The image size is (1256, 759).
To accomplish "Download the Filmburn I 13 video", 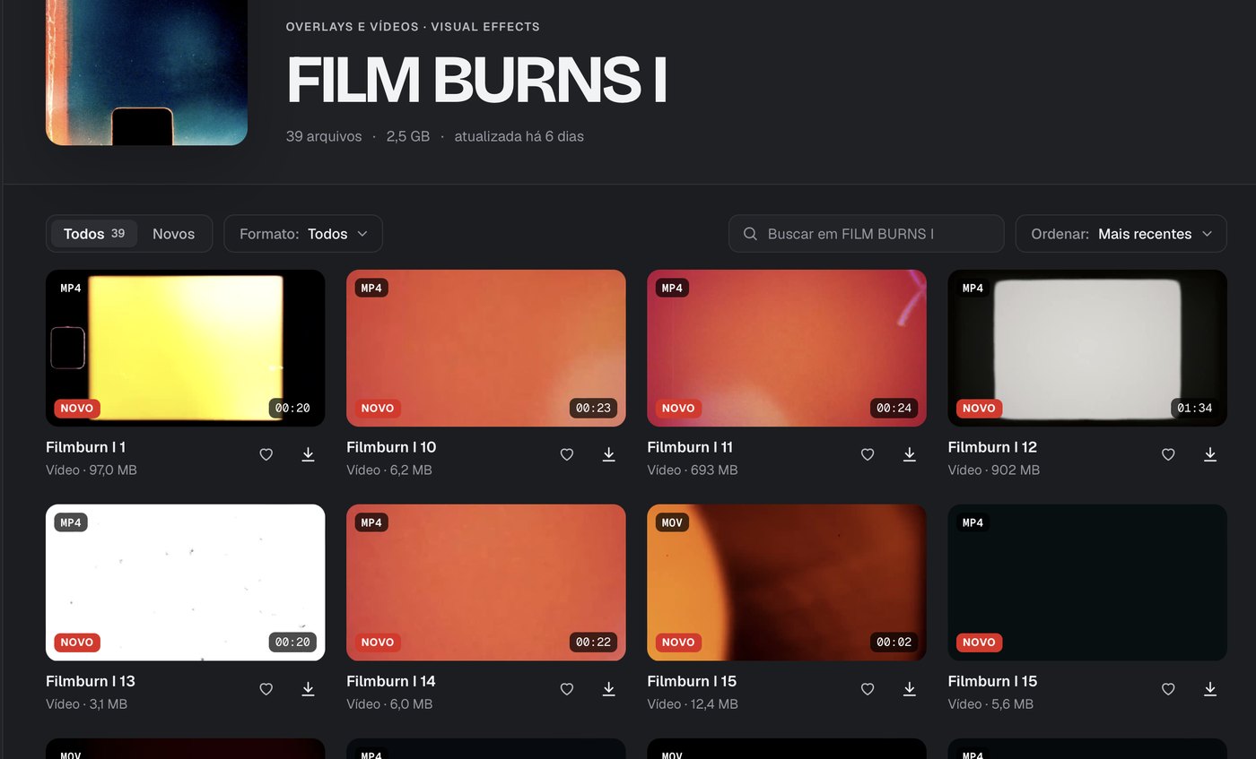I will 308,688.
